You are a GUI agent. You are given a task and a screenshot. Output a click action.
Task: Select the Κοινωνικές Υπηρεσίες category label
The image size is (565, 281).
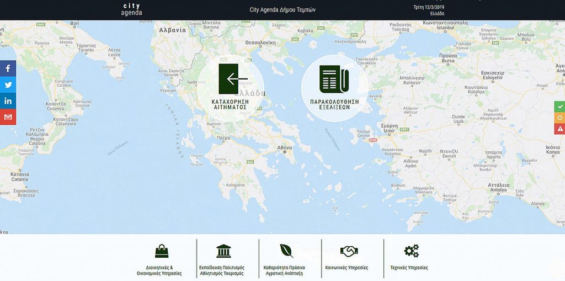pyautogui.click(x=347, y=268)
